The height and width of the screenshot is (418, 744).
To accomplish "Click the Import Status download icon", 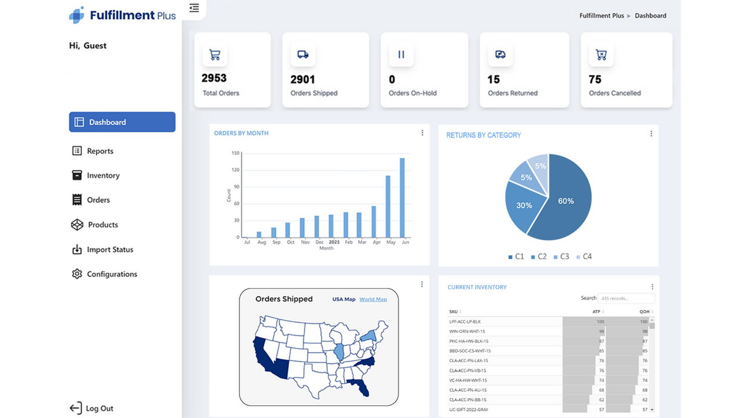I will coord(76,250).
